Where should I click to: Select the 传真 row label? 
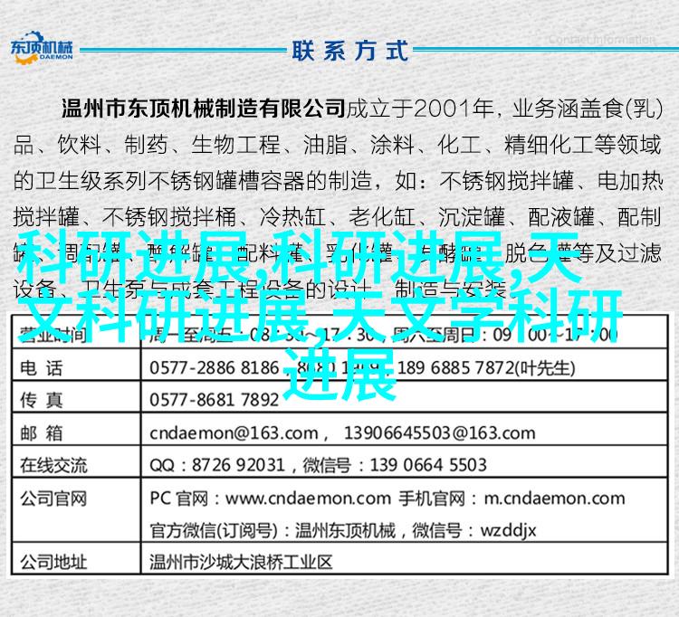pos(42,400)
